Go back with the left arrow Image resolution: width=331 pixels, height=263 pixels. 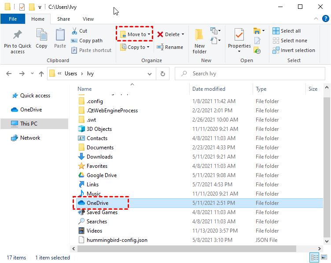9,74
